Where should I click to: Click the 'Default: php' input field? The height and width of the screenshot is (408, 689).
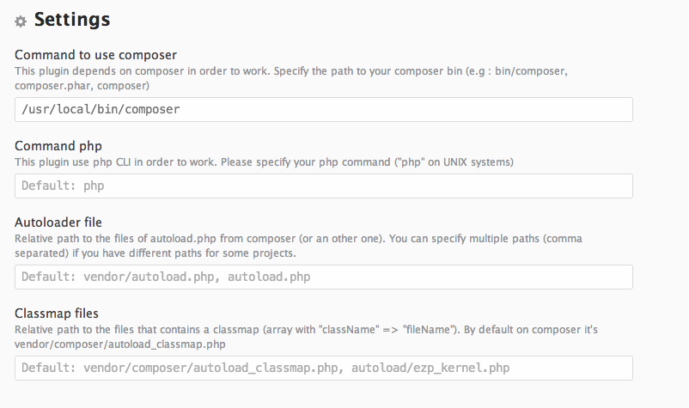(x=323, y=186)
